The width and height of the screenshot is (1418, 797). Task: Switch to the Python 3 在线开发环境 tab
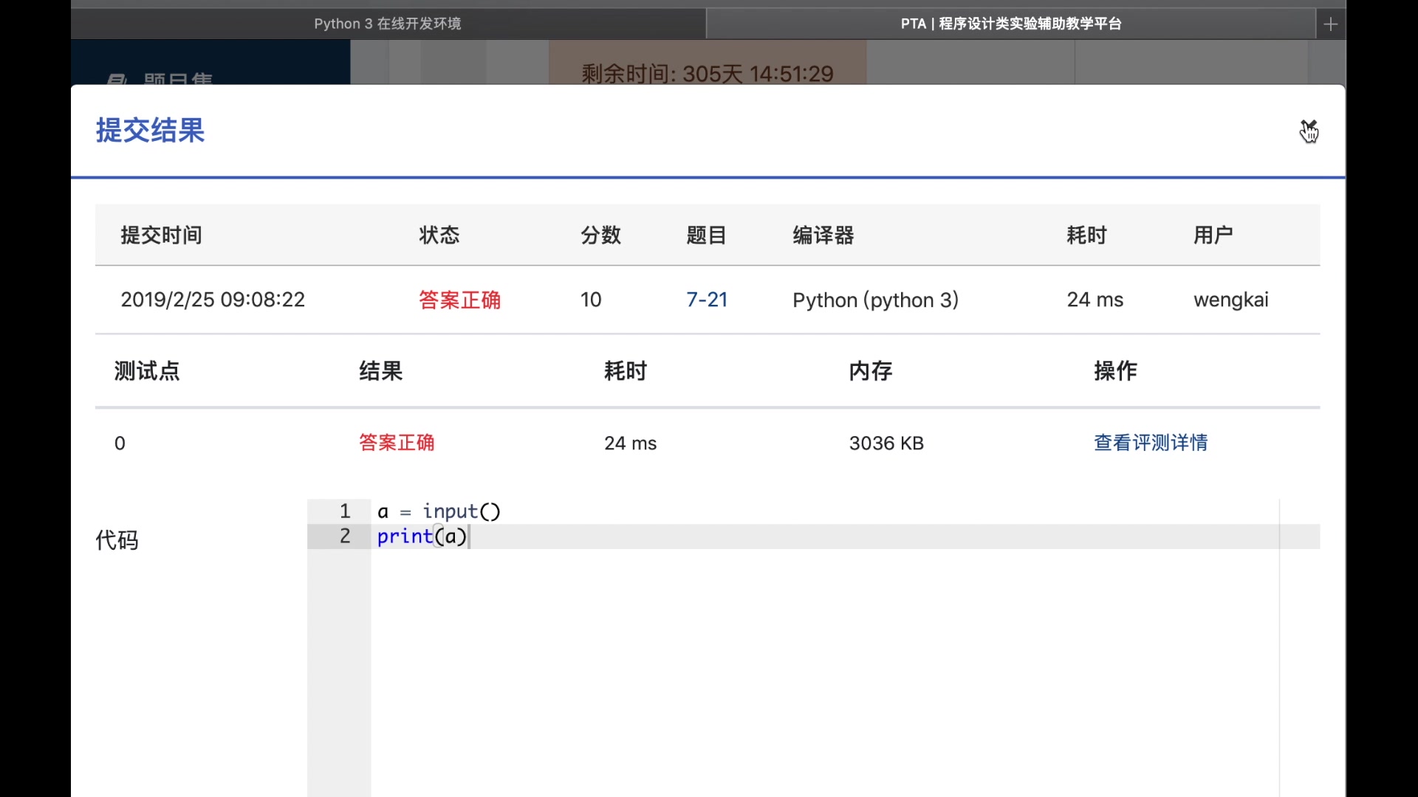(x=387, y=23)
